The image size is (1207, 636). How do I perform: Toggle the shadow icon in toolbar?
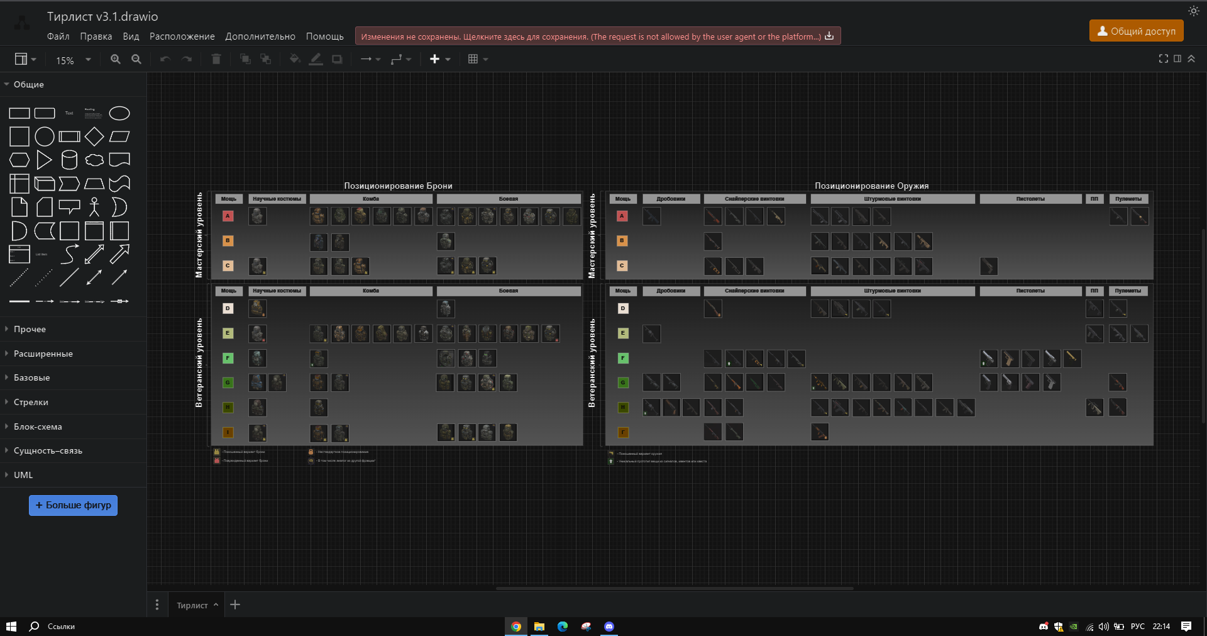[338, 59]
